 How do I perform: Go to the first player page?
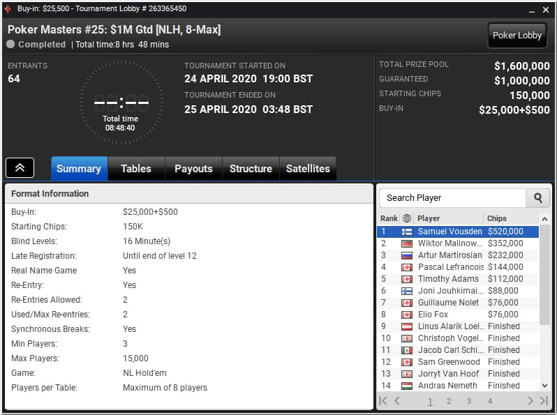[x=383, y=401]
